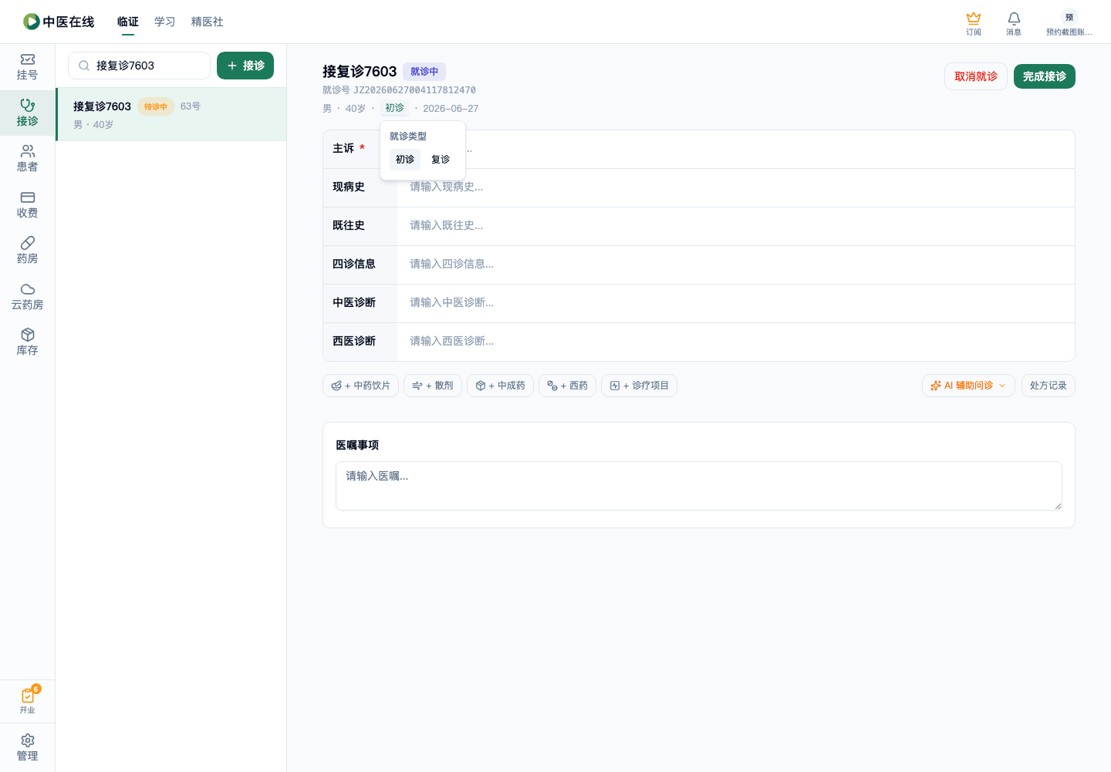Click the 就诊中 status badge
The height and width of the screenshot is (772, 1111).
coord(424,72)
